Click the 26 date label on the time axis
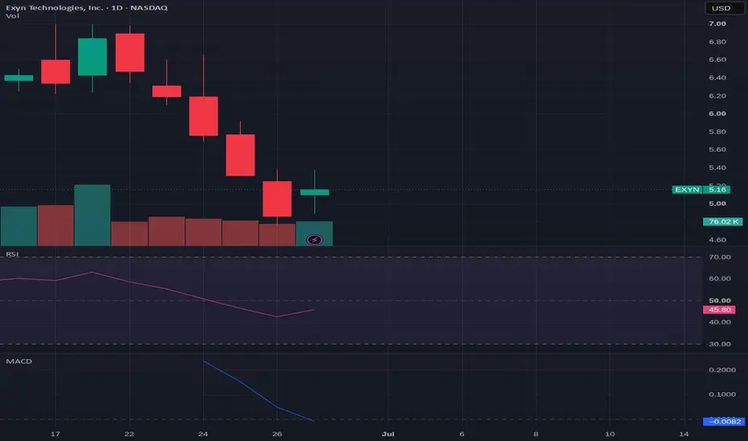The width and height of the screenshot is (748, 441). [x=277, y=434]
